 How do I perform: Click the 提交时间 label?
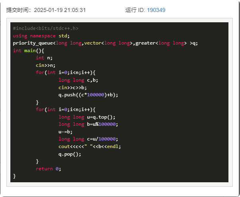pos(18,10)
